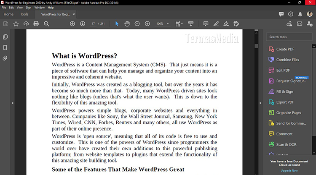
Task: Activate the selection arrow tool
Action: (x=117, y=24)
